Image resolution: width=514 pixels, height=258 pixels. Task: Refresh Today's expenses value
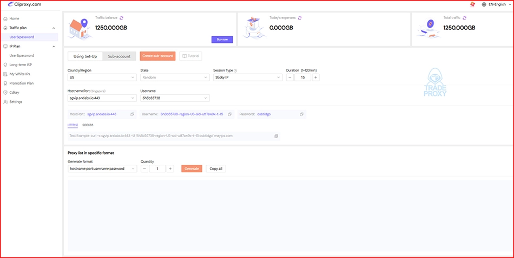click(x=300, y=18)
